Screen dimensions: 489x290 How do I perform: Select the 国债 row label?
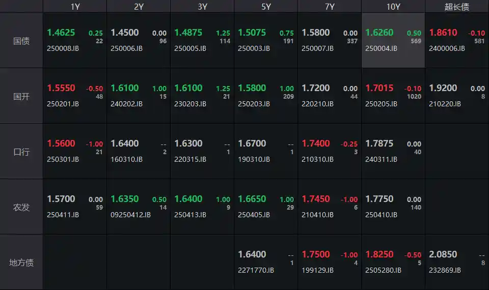coord(21,41)
